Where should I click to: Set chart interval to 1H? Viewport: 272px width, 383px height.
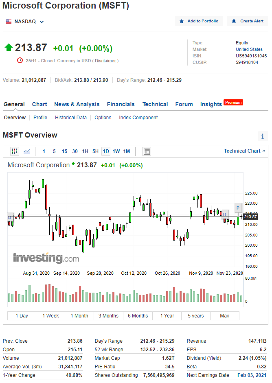[x=85, y=151]
